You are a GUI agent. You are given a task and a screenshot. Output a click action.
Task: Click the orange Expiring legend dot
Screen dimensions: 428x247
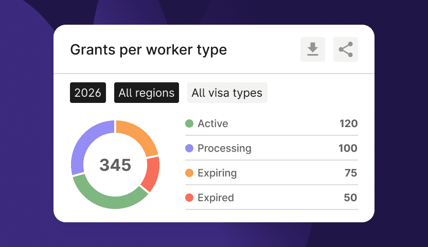coord(189,173)
